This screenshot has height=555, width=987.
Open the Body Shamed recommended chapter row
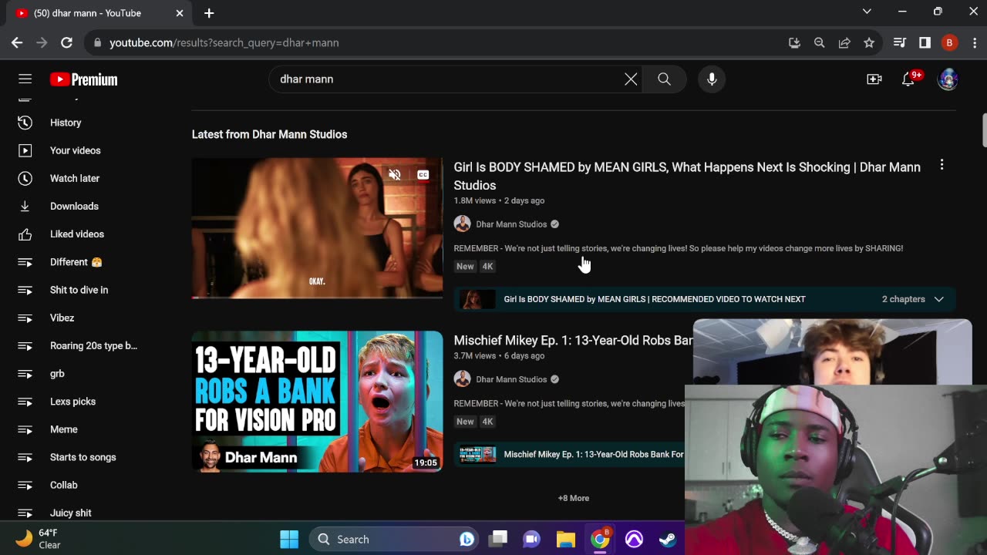705,299
